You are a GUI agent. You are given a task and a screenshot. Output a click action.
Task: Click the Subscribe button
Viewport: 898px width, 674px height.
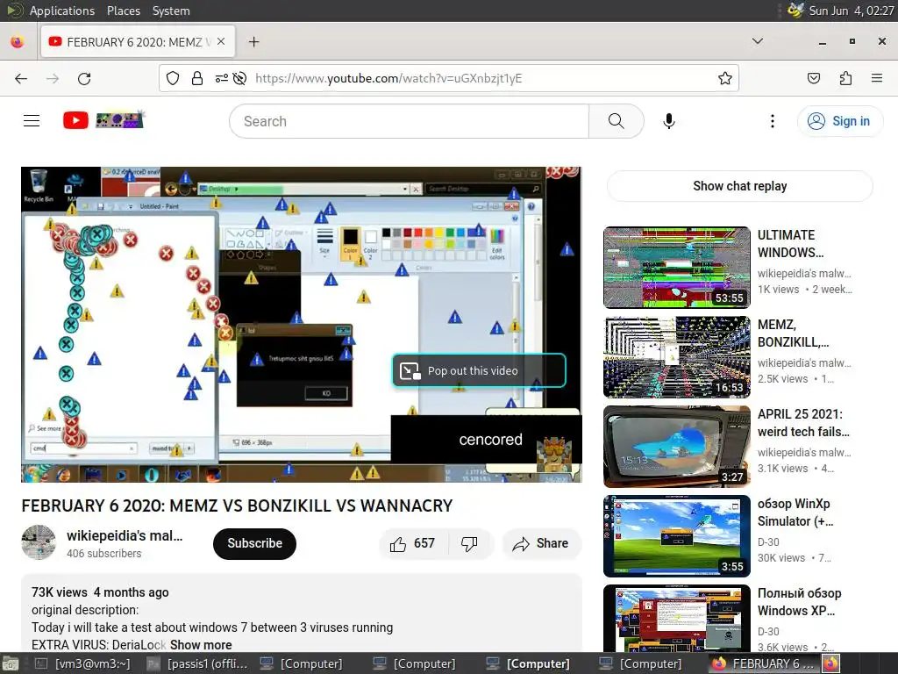[x=254, y=543]
